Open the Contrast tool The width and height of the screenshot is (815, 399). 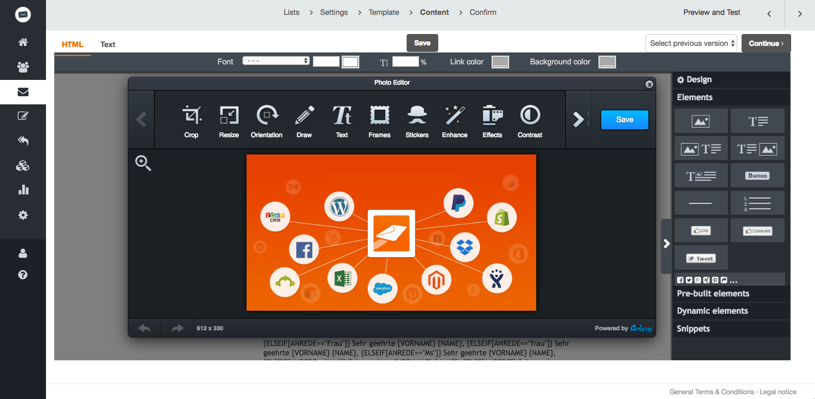click(530, 121)
